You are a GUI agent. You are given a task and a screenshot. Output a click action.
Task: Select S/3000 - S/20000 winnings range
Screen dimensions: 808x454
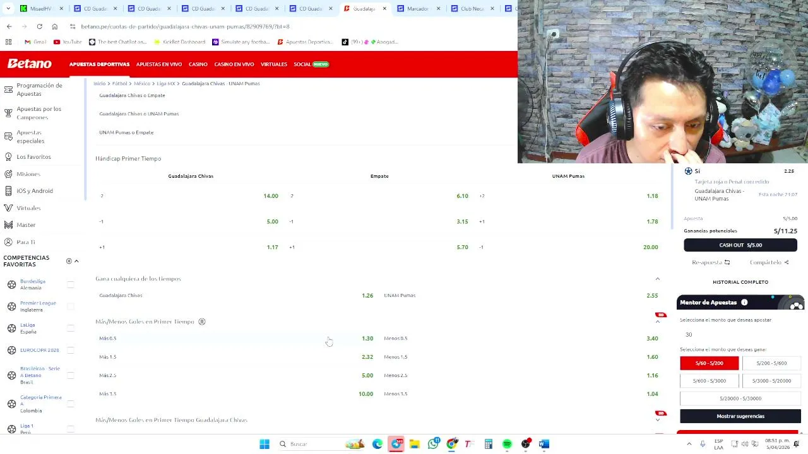click(771, 381)
